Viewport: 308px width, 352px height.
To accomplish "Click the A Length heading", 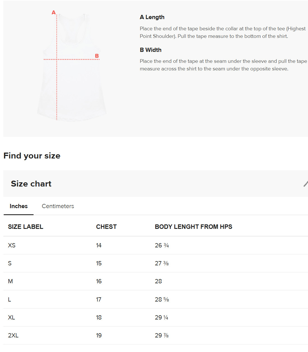I will click(x=152, y=17).
